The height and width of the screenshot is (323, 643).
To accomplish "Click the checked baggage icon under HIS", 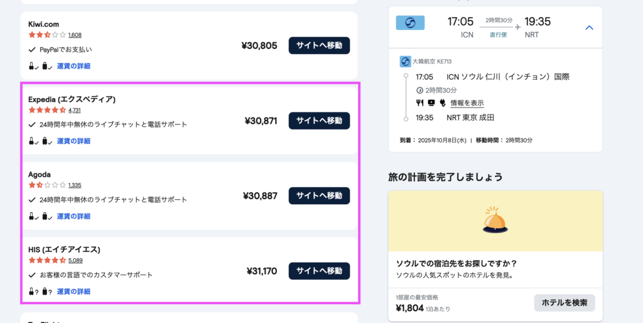I will tap(45, 292).
